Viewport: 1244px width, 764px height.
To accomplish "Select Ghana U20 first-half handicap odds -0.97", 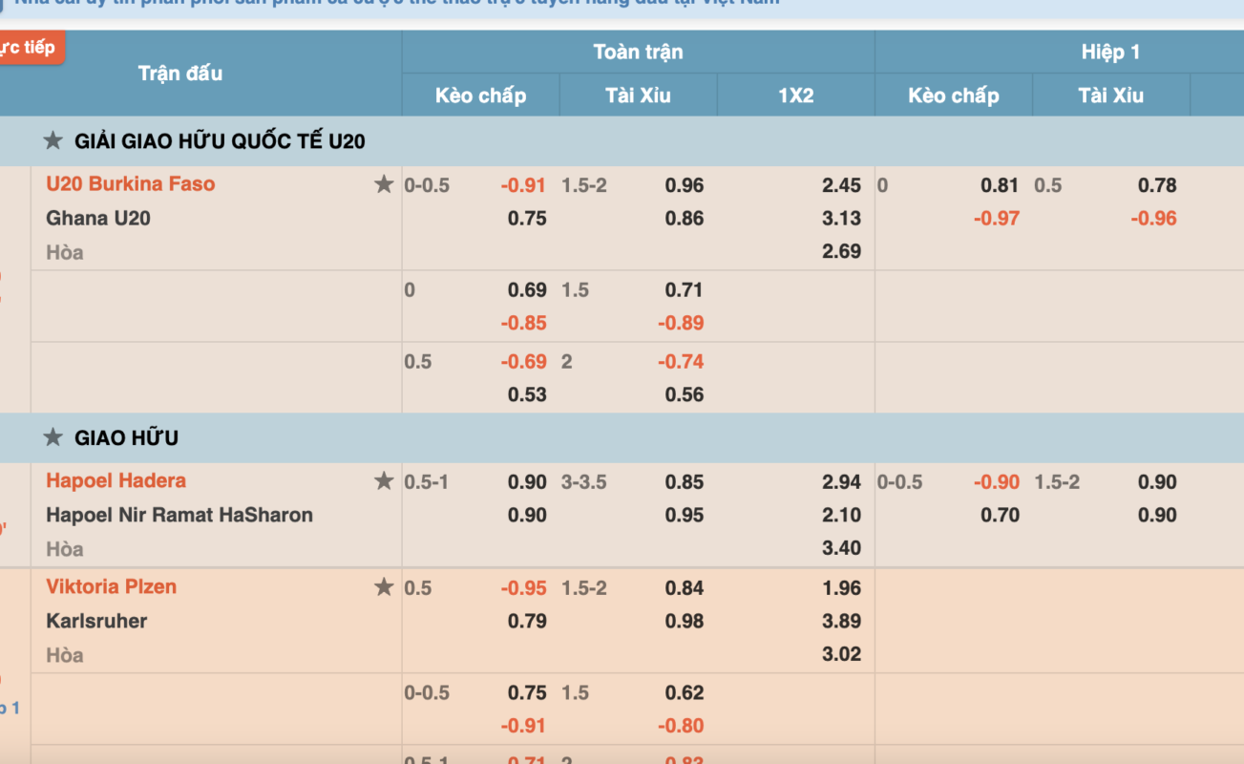I will 997,219.
